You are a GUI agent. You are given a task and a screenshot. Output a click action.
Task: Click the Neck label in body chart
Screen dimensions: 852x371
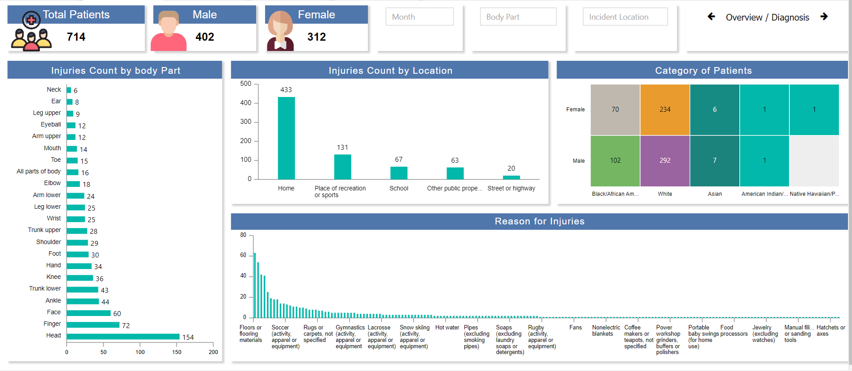point(54,89)
